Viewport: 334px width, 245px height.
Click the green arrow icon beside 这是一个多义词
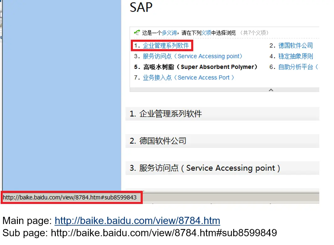click(x=137, y=32)
